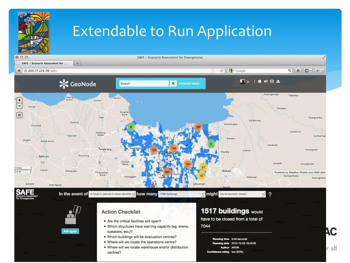Open a new browser tab
The width and height of the screenshot is (350, 263).
[x=77, y=63]
